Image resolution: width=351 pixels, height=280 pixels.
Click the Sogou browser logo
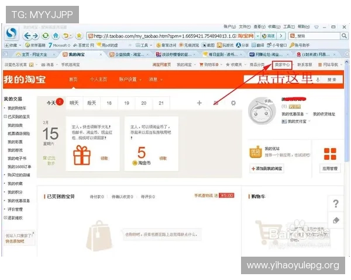[11, 33]
